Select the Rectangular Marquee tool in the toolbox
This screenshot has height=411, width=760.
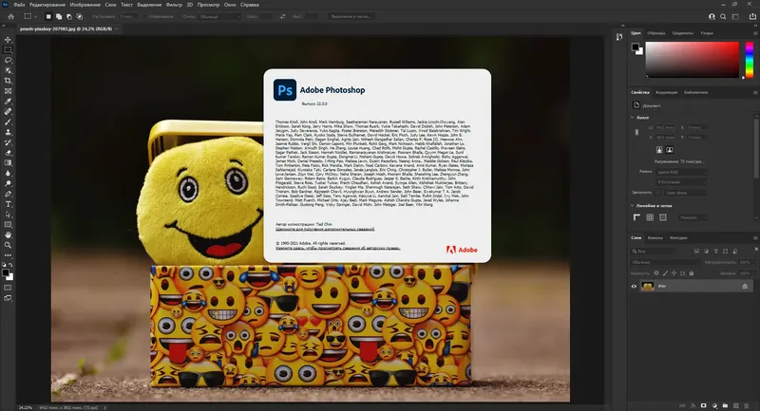click(8, 50)
